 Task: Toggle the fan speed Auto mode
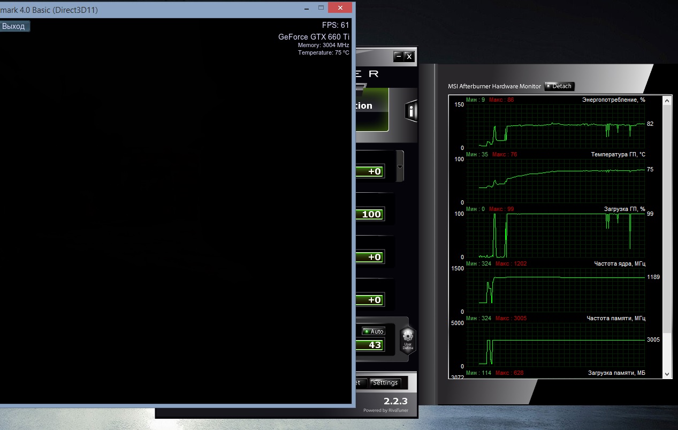tap(373, 331)
